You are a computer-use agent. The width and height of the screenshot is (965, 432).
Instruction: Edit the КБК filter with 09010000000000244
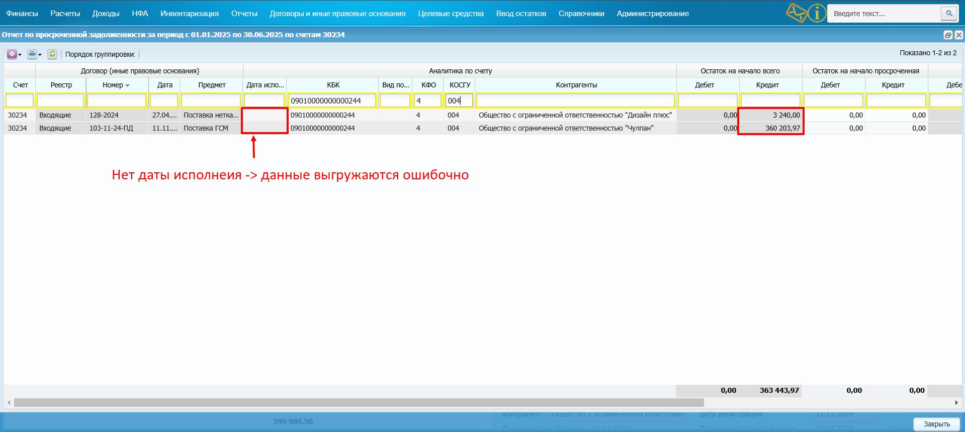click(332, 100)
